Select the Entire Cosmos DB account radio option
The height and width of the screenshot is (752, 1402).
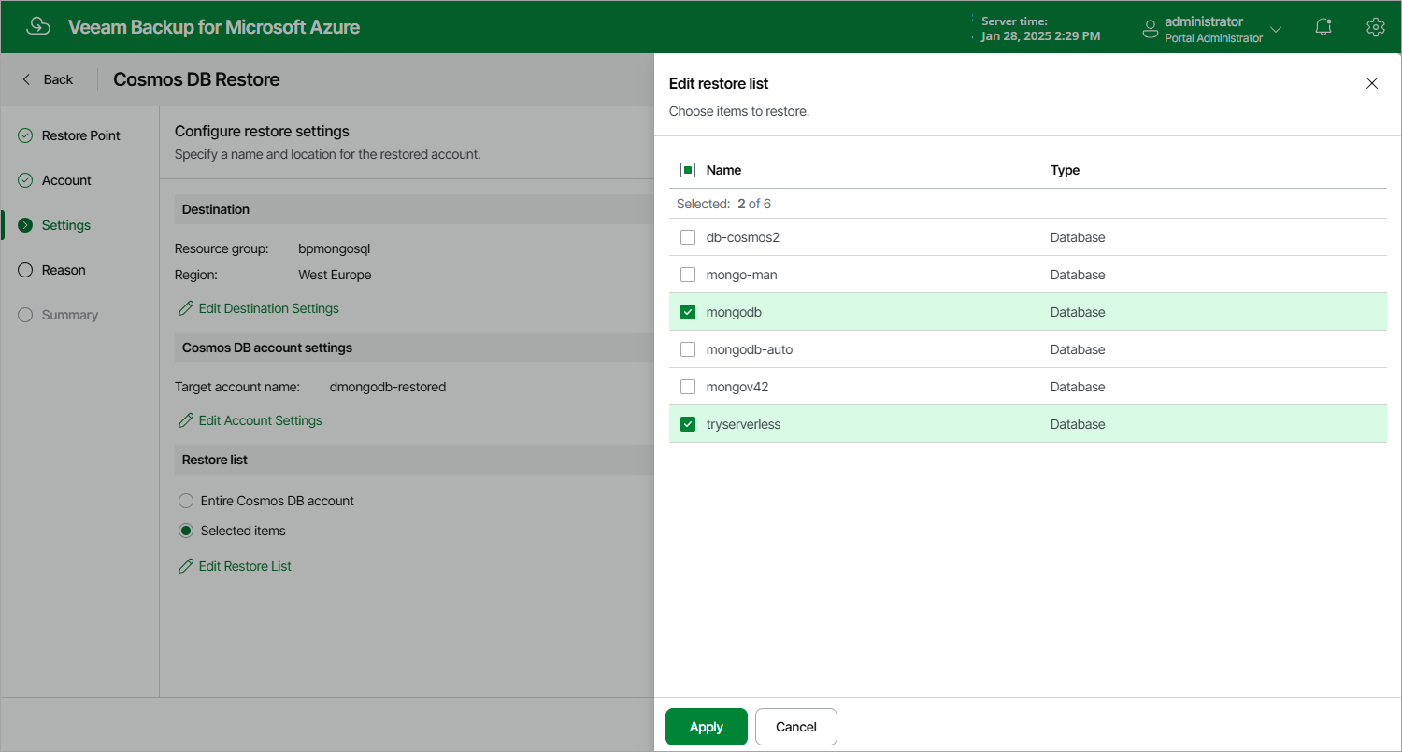pos(186,501)
